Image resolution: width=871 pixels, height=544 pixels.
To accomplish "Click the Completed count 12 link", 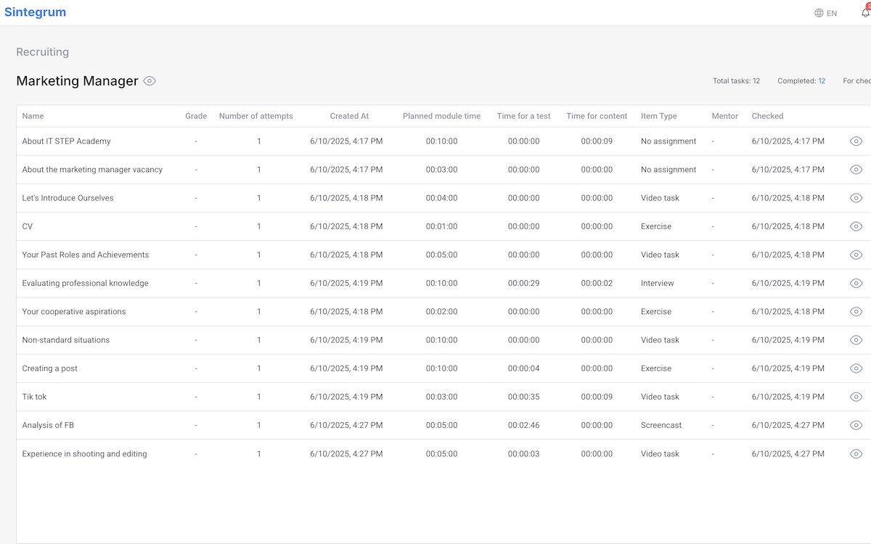I will [822, 81].
